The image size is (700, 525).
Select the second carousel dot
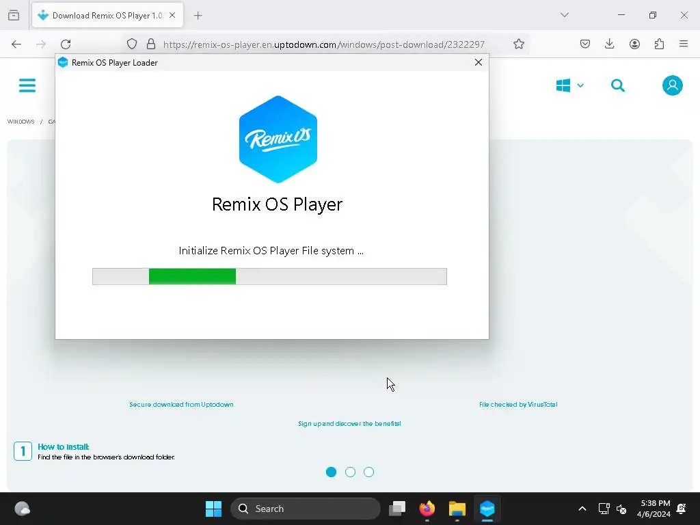350,472
